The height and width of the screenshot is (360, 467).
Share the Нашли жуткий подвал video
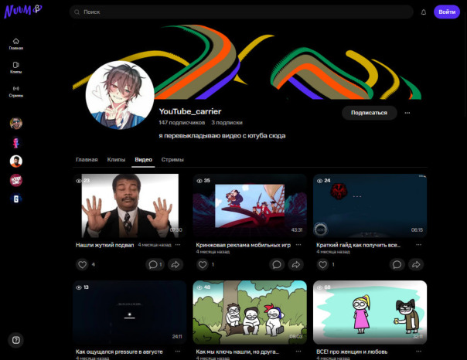176,264
